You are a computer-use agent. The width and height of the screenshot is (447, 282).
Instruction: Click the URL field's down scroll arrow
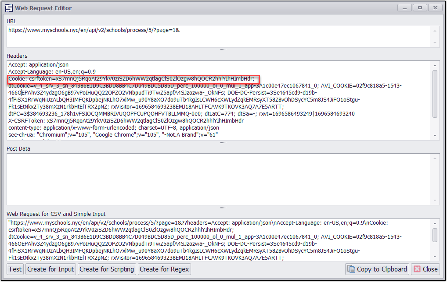[x=435, y=43]
